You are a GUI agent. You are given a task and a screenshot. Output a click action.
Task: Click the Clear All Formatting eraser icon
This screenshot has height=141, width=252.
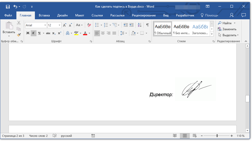[89, 25]
